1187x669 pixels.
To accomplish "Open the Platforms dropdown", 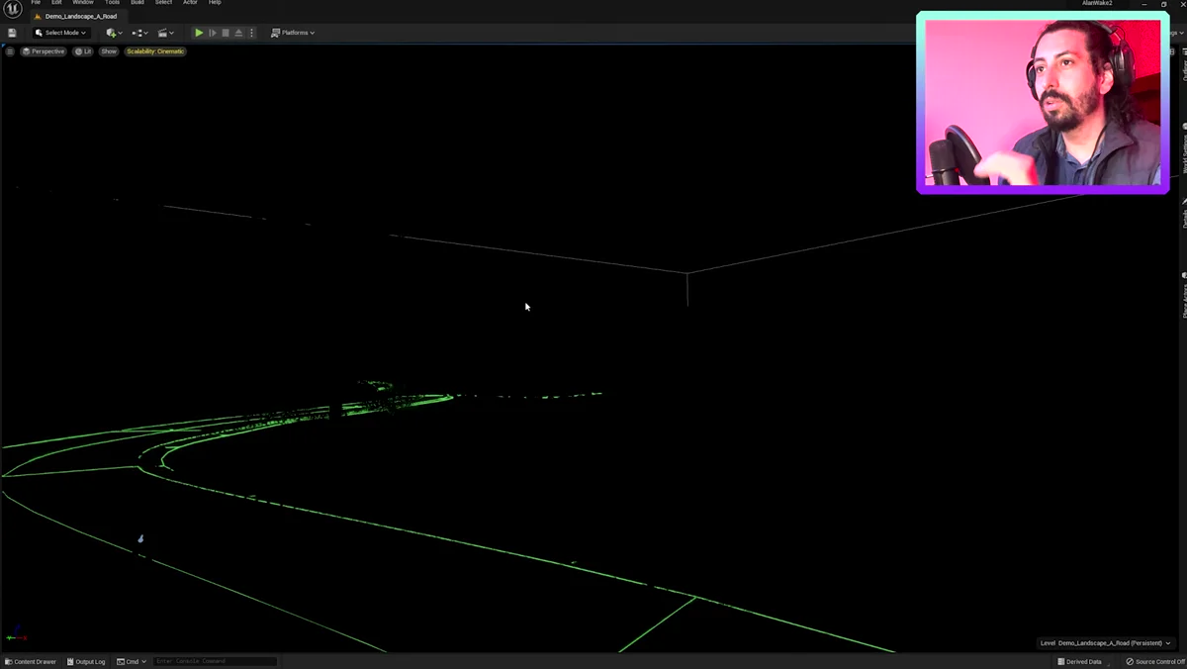I will click(x=293, y=33).
